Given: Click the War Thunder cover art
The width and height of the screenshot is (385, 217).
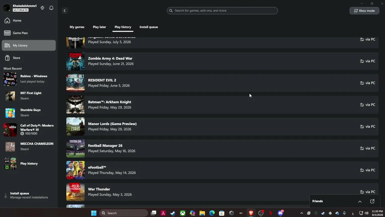Looking at the screenshot, I should pyautogui.click(x=75, y=192).
